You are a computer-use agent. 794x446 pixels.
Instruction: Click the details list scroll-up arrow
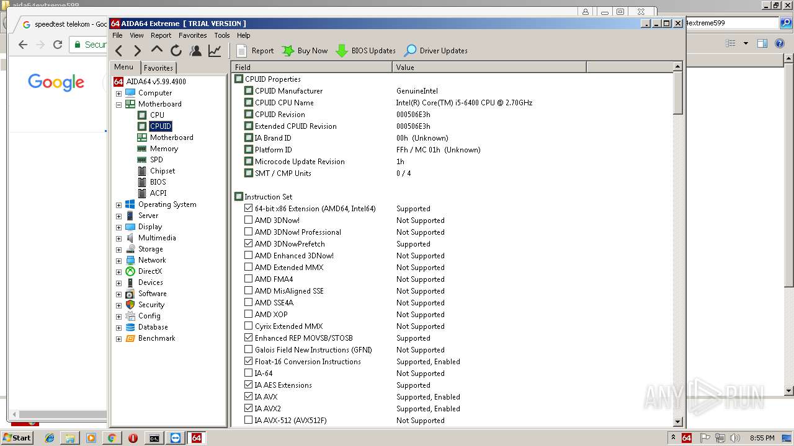678,67
